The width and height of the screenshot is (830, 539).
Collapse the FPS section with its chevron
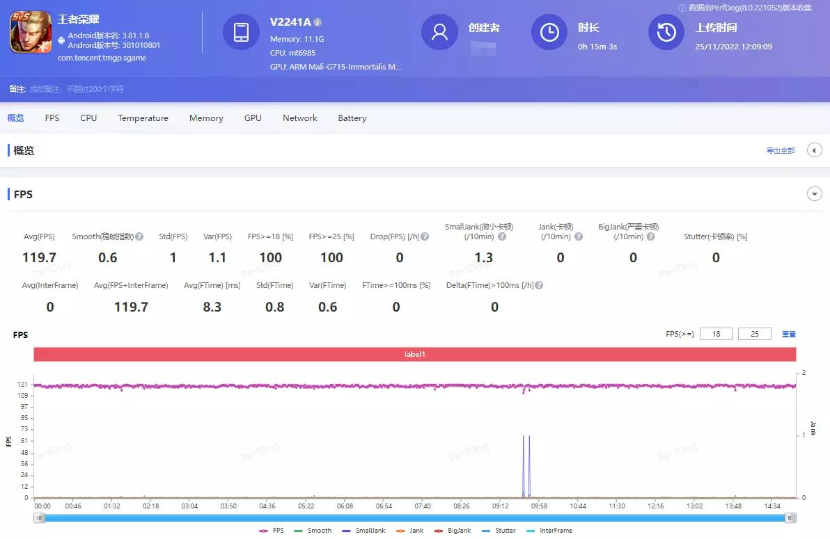814,193
